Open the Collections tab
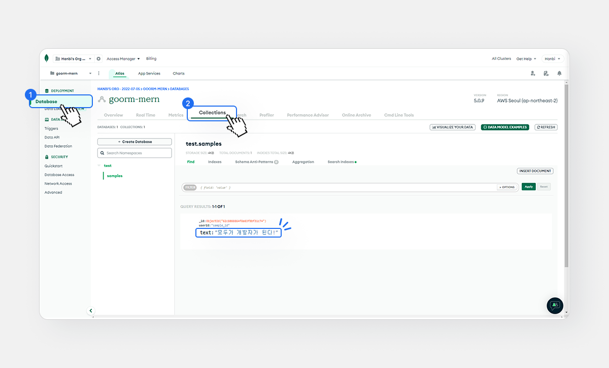 tap(212, 113)
